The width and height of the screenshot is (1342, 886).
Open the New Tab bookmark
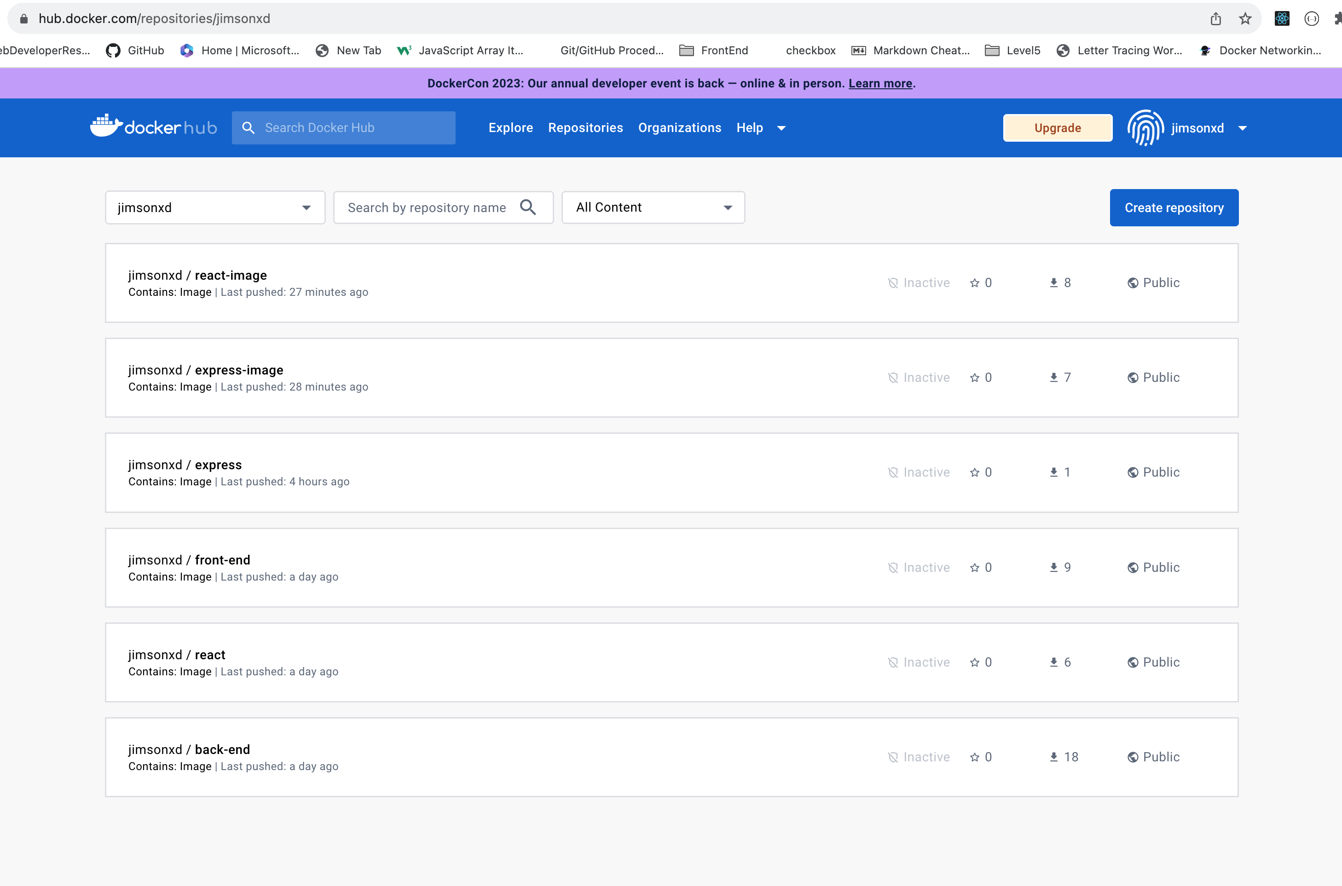348,50
